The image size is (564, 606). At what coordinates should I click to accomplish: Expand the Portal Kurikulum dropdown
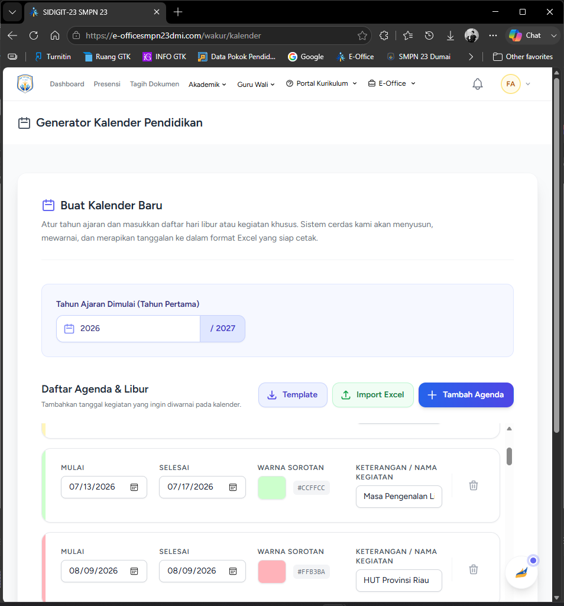321,83
